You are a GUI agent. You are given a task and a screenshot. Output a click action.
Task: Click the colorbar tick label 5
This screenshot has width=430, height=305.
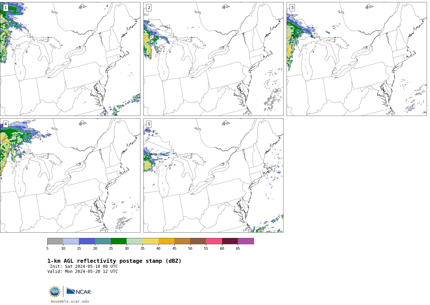47,248
